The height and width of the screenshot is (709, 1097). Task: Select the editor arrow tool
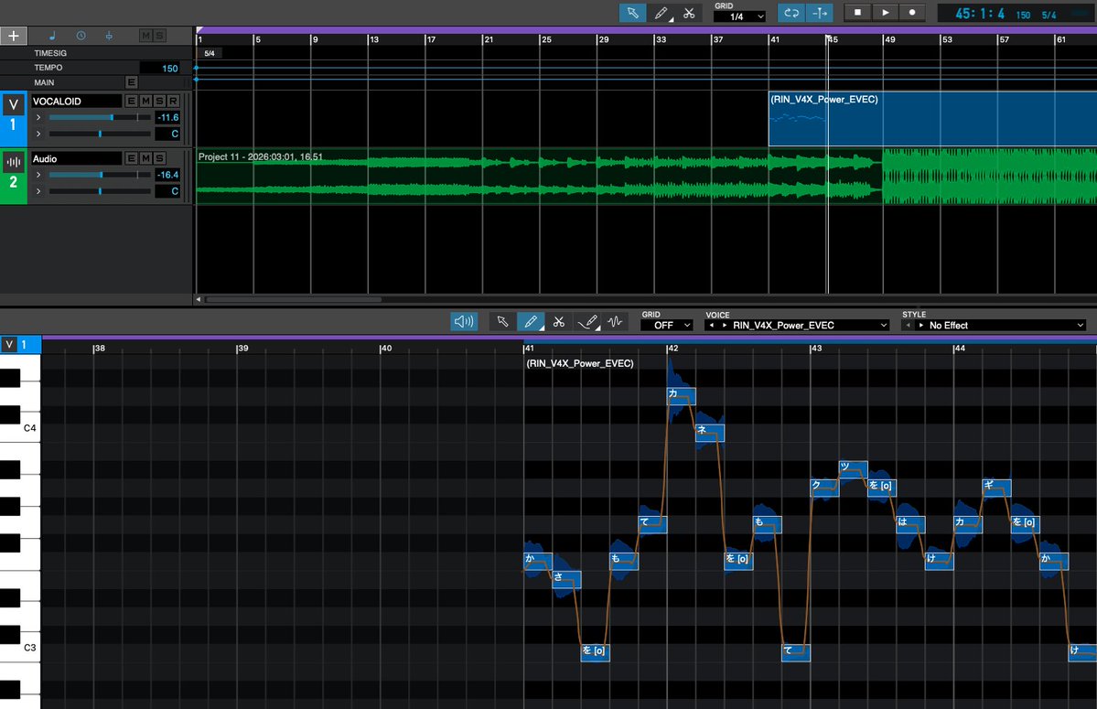click(502, 322)
